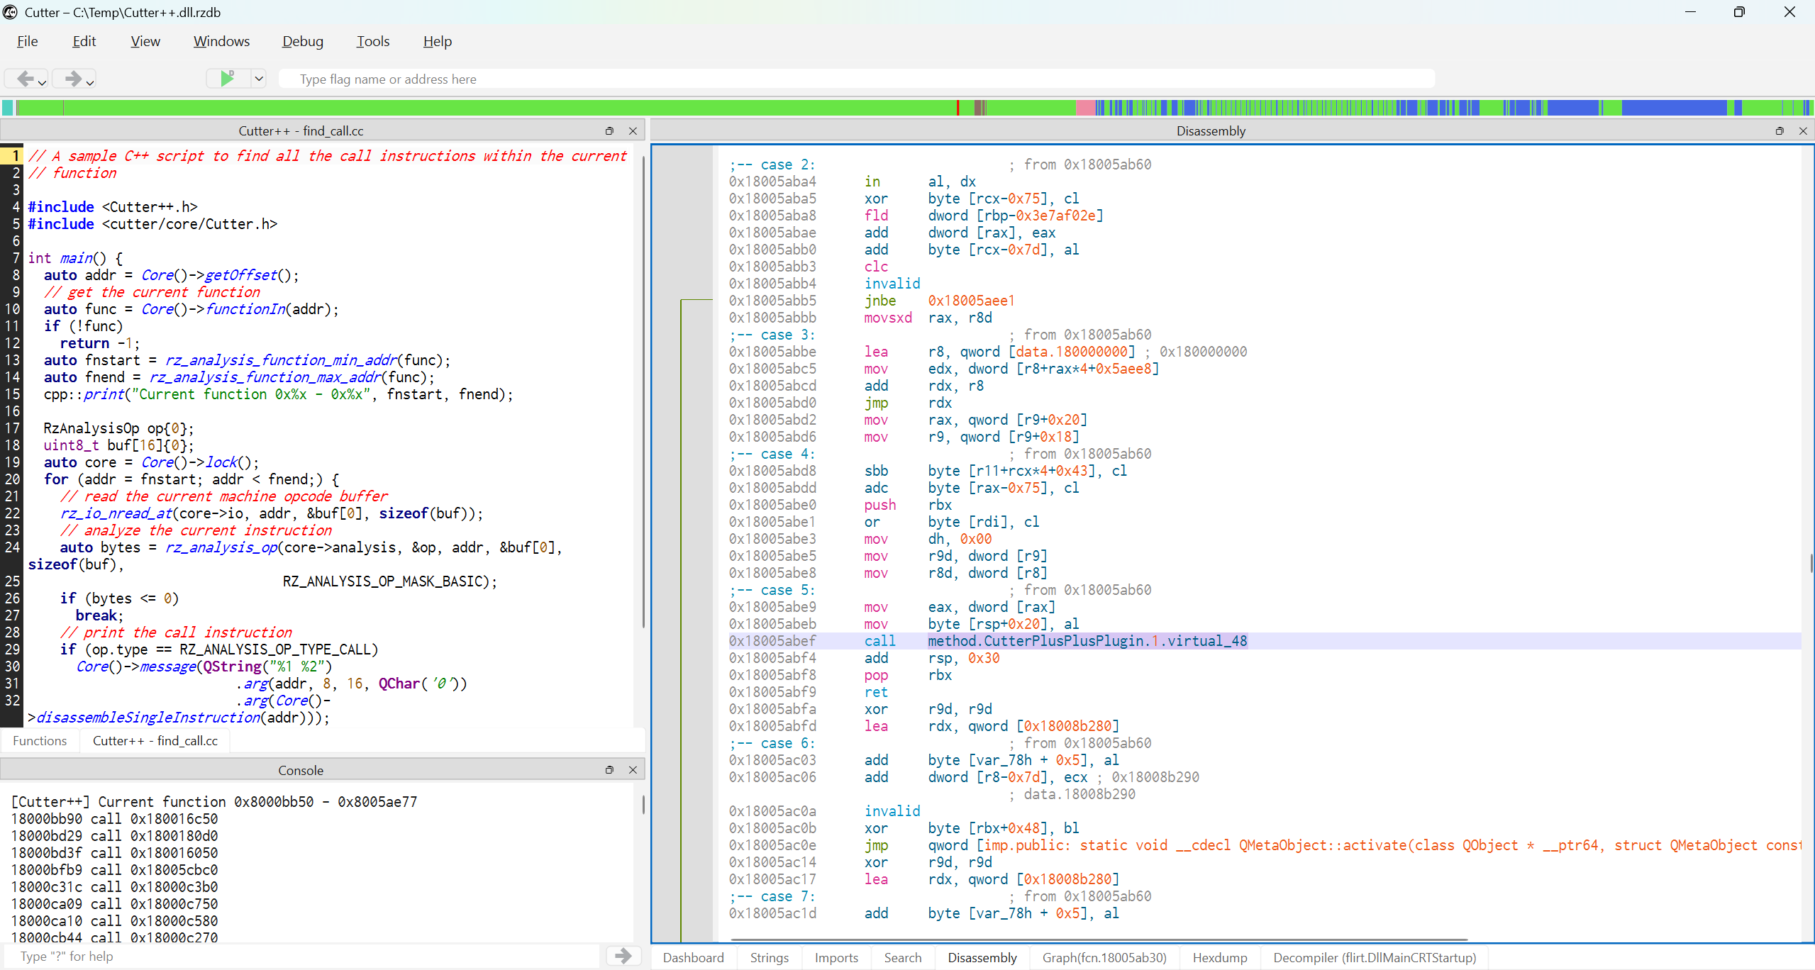Viewport: 1815px width, 970px height.
Task: Click the flag name or address field
Action: (x=857, y=79)
